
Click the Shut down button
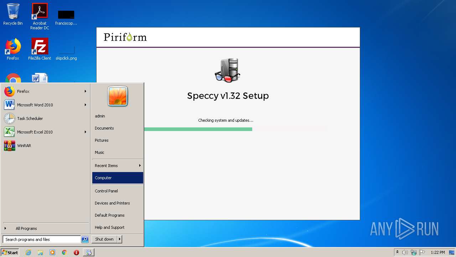(x=104, y=240)
